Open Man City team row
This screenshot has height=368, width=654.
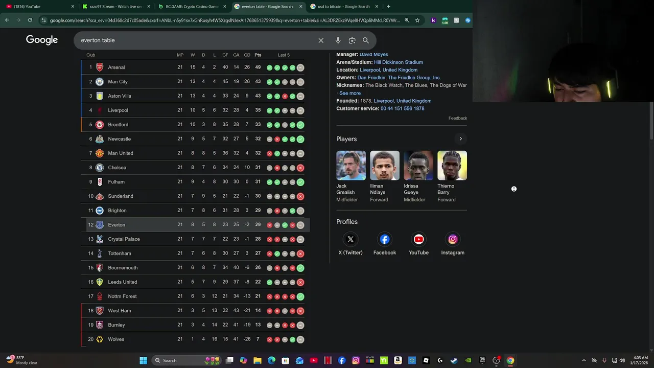(195, 82)
